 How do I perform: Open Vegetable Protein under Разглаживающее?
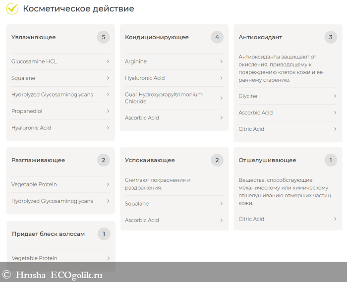[60, 184]
